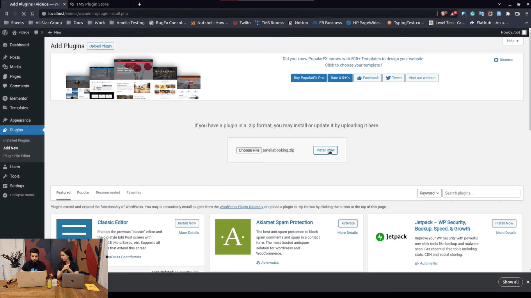Open the Keyword search type dropdown
The width and height of the screenshot is (531, 298).
(x=429, y=193)
